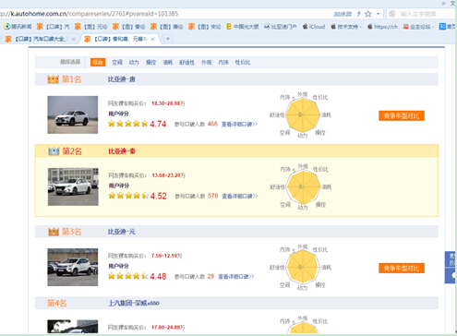Open the iCloud bookmark

click(314, 27)
